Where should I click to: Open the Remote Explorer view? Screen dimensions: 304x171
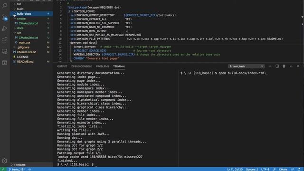(x=4, y=51)
